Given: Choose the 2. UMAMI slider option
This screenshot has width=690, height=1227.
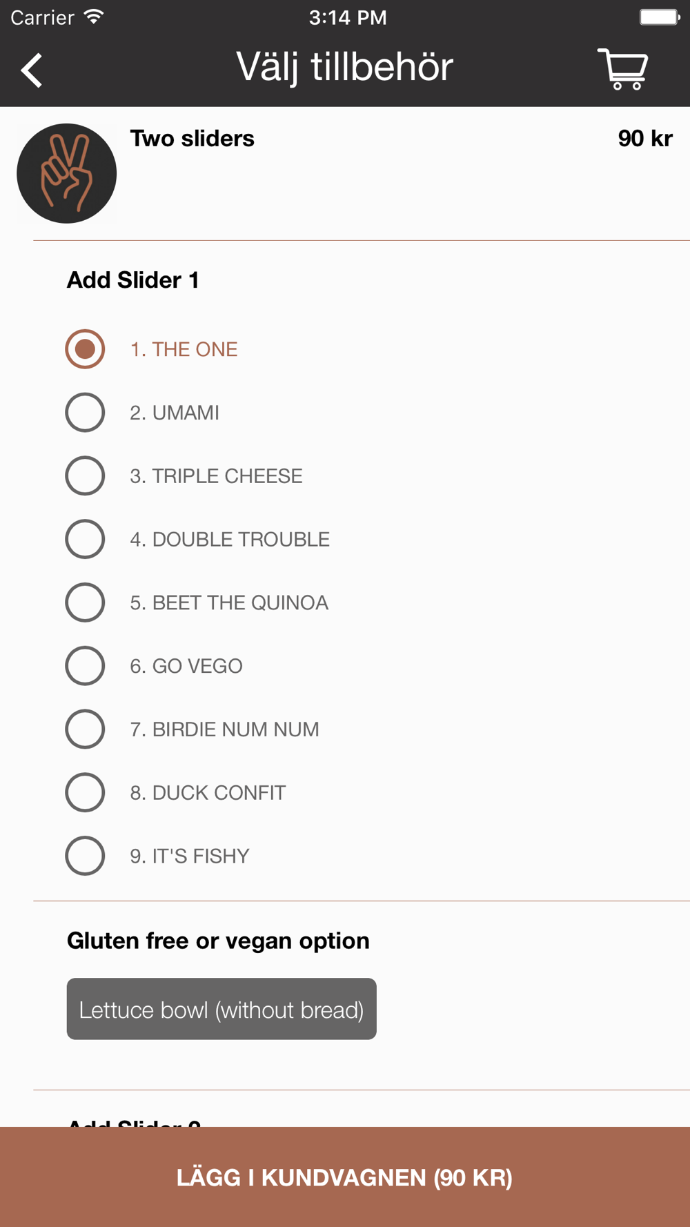Looking at the screenshot, I should coord(85,413).
